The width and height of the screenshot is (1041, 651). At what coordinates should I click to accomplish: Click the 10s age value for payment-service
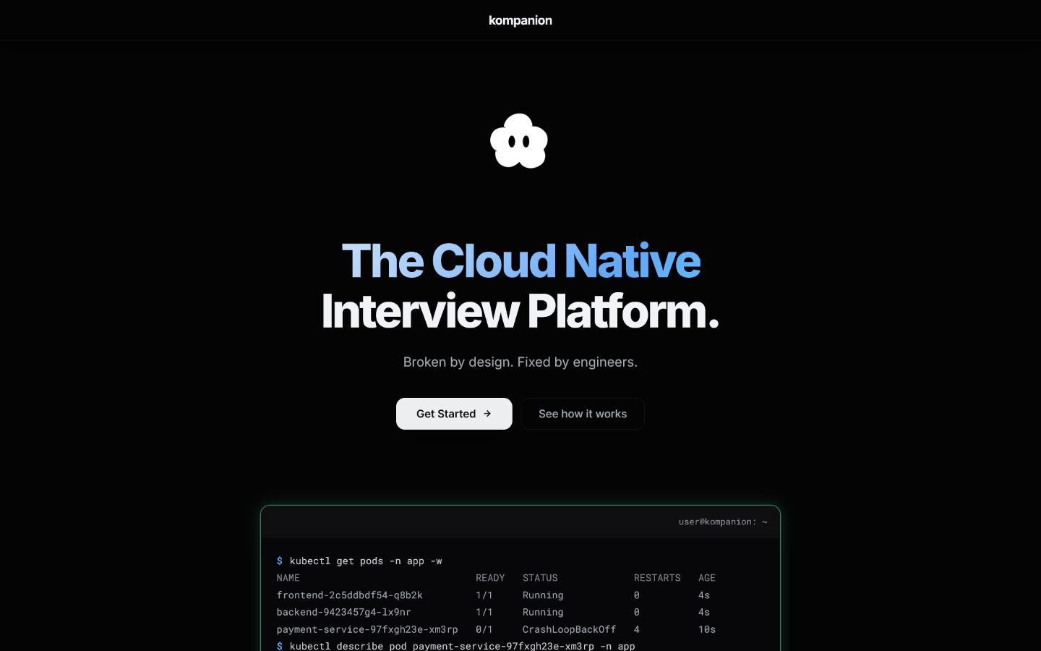pyautogui.click(x=707, y=629)
